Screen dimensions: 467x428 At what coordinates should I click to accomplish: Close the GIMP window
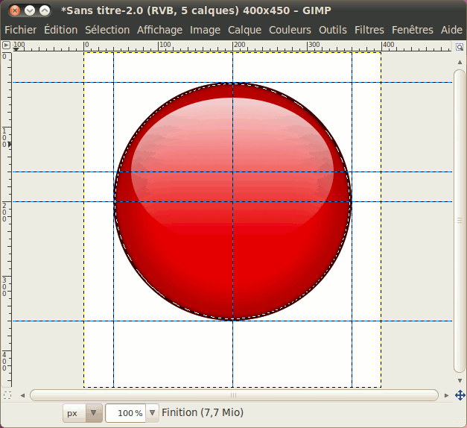13,10
